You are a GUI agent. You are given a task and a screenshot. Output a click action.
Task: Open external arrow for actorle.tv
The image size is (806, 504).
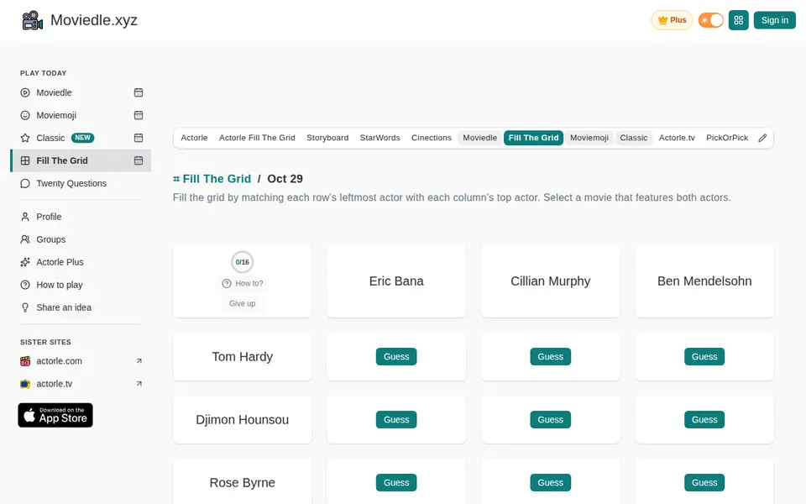(x=139, y=384)
